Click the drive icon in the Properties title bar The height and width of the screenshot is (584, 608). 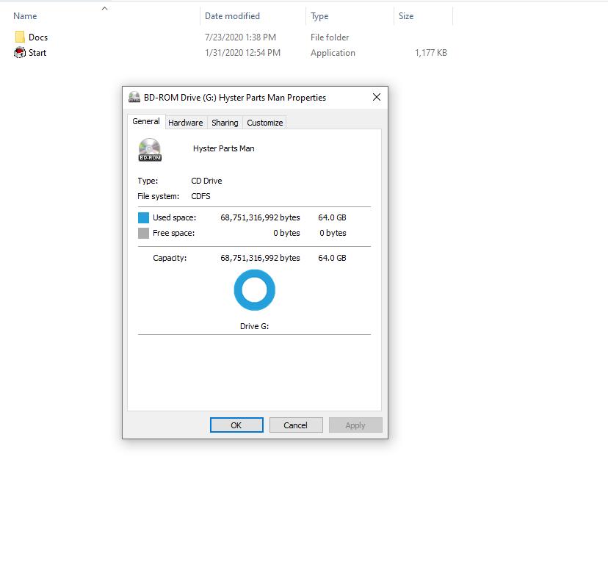(134, 97)
